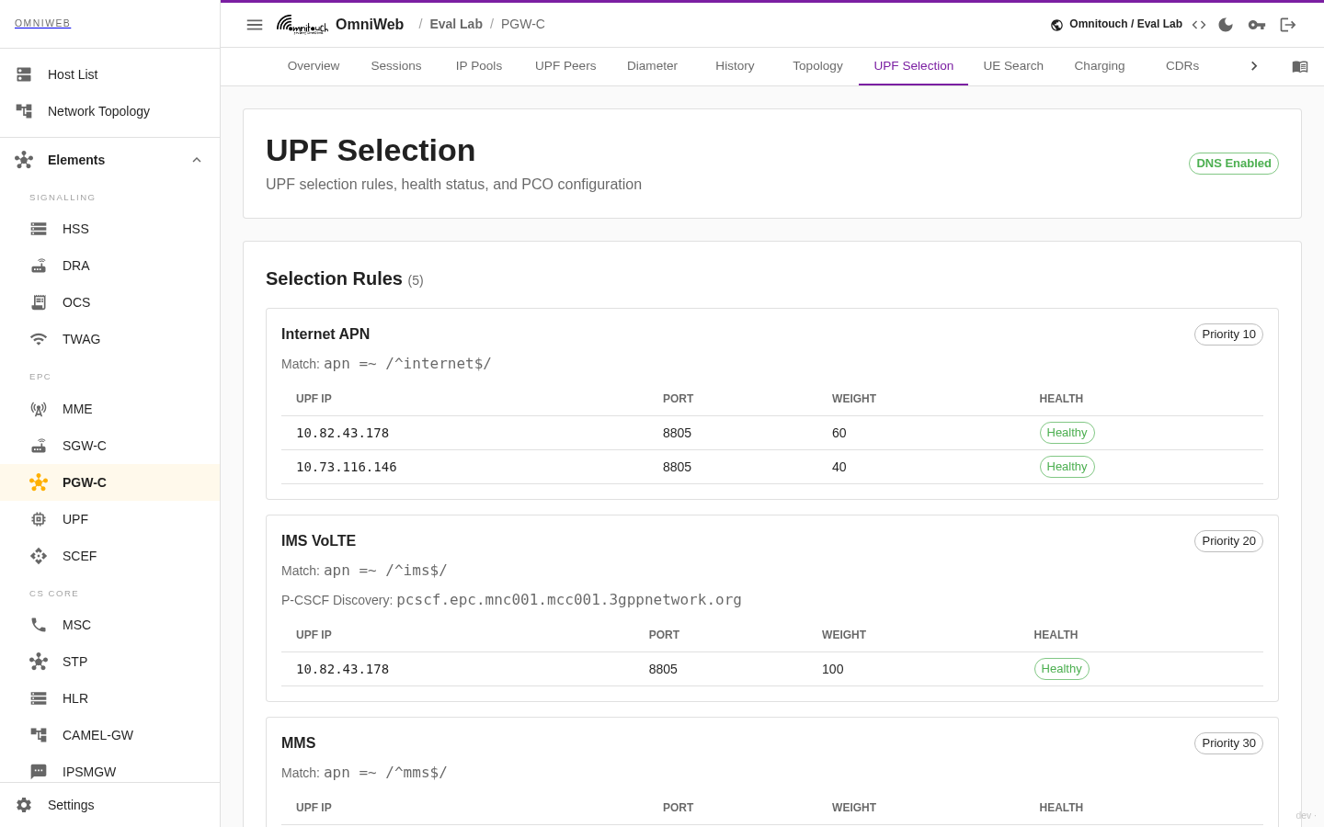The height and width of the screenshot is (827, 1324).
Task: Click the OMNIWEB link in sidebar
Action: [x=42, y=24]
